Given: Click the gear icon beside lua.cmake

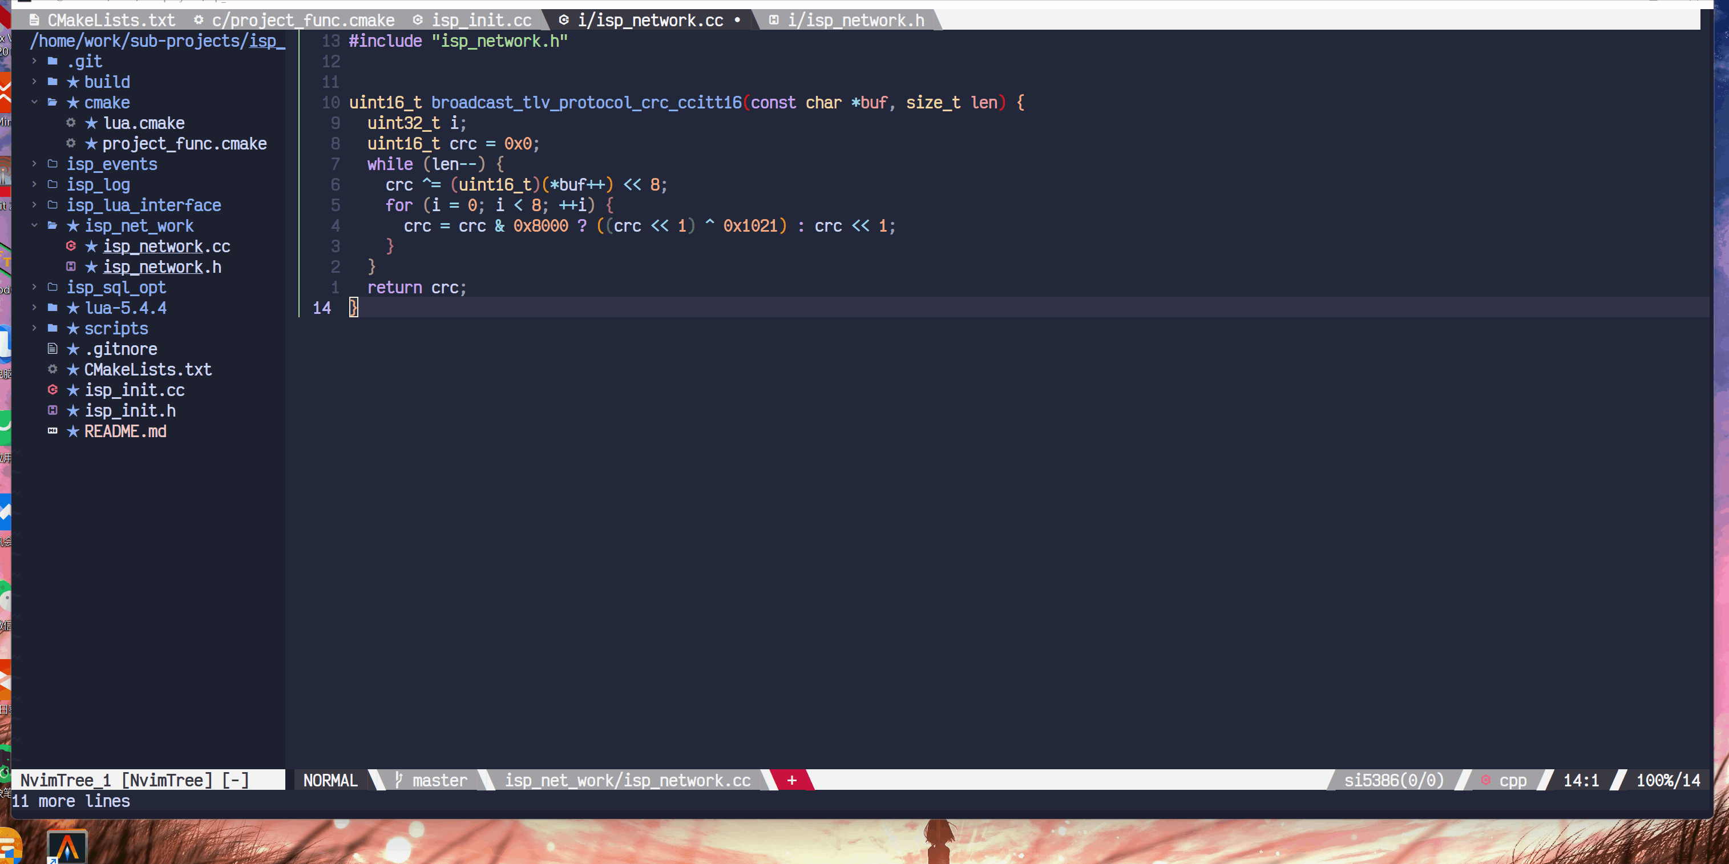Looking at the screenshot, I should [x=71, y=123].
